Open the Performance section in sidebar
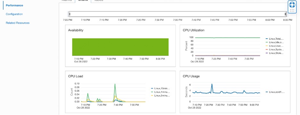 (x=14, y=5)
